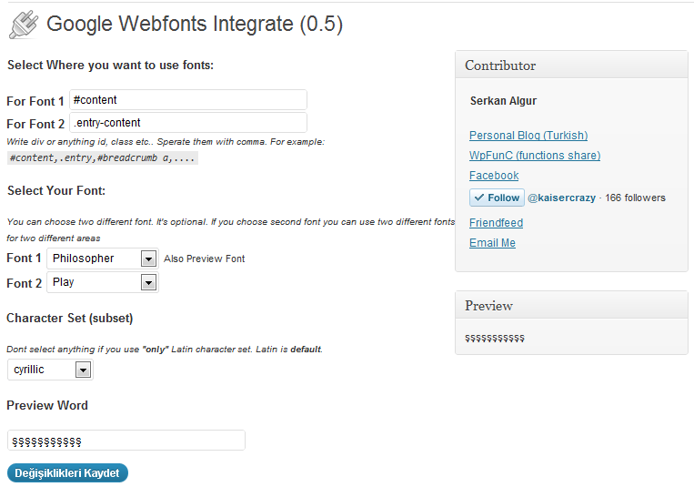Visit the Facebook link

click(x=494, y=176)
